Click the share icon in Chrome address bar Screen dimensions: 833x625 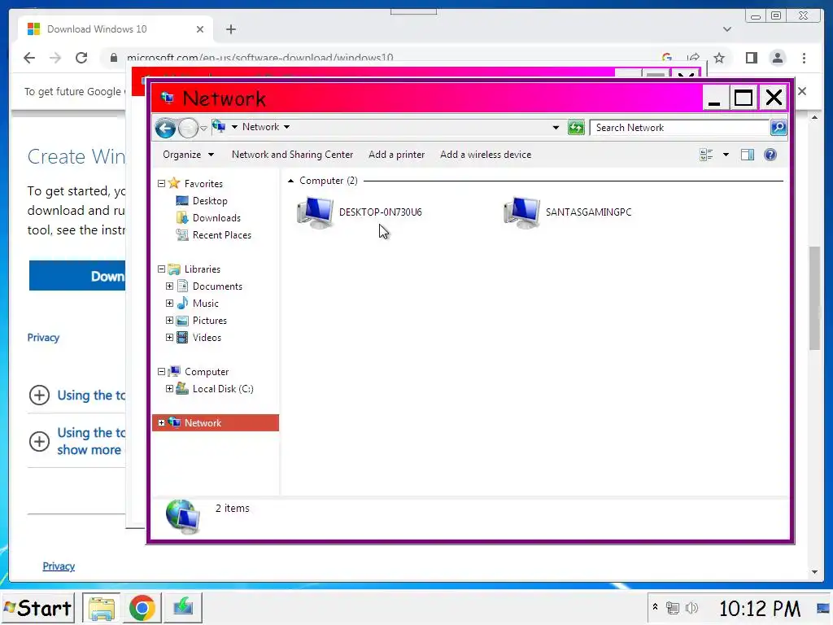693,58
